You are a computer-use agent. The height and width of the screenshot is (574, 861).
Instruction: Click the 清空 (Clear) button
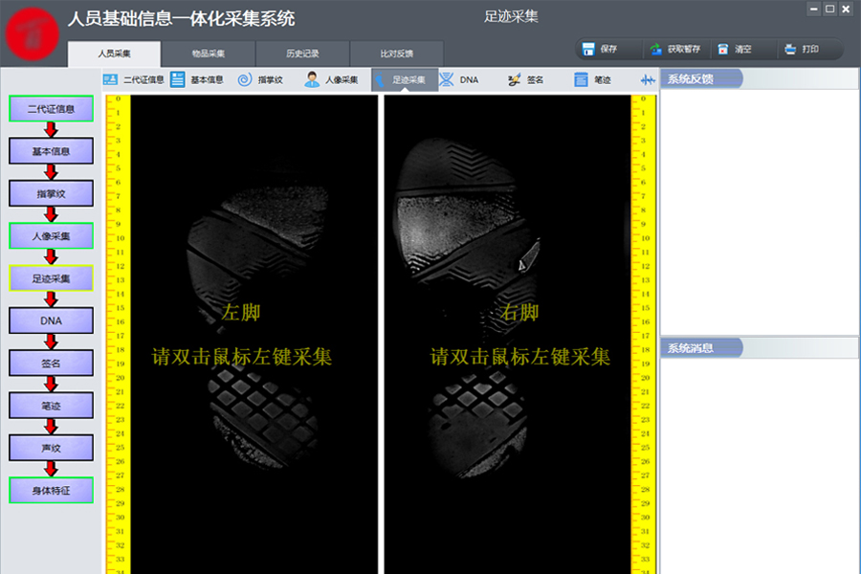[735, 49]
